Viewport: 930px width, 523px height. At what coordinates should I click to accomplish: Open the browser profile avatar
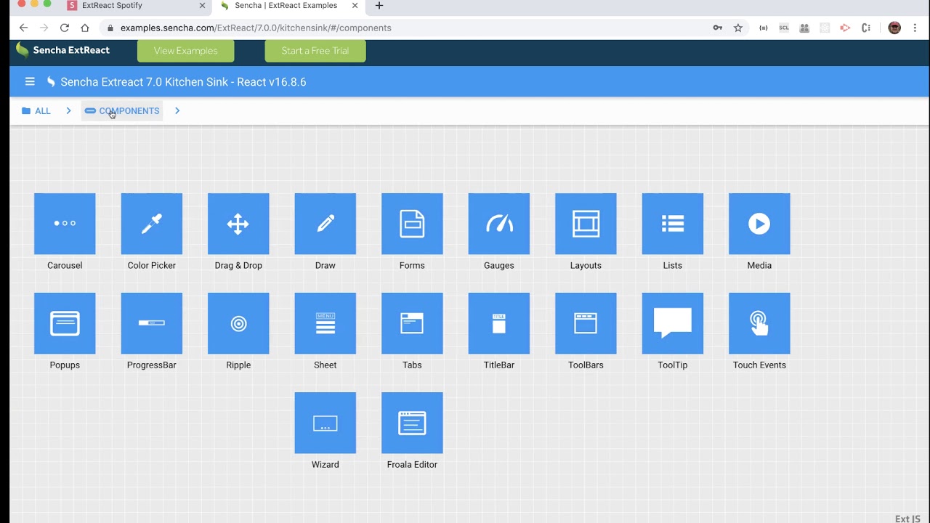coord(894,28)
